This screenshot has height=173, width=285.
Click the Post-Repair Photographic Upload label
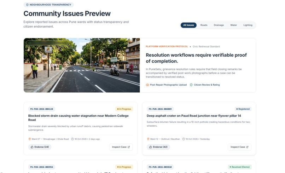[168, 85]
